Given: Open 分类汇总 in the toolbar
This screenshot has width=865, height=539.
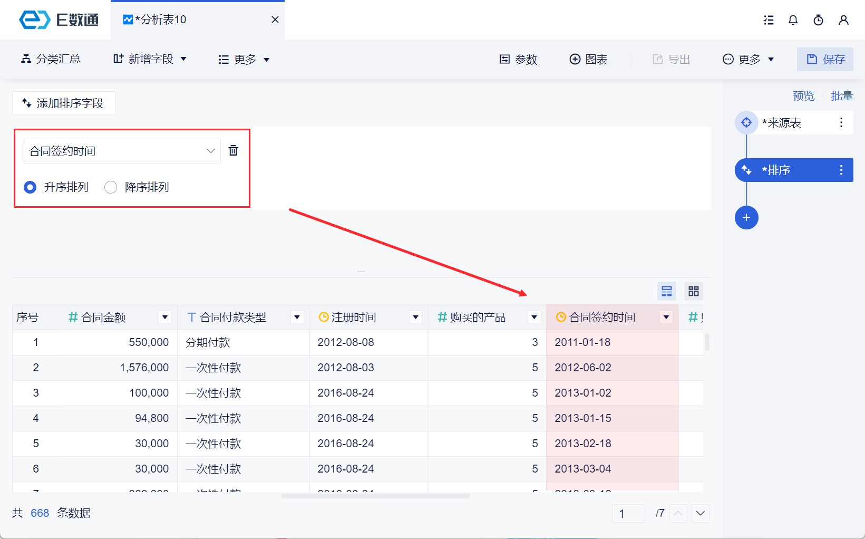Looking at the screenshot, I should point(51,59).
